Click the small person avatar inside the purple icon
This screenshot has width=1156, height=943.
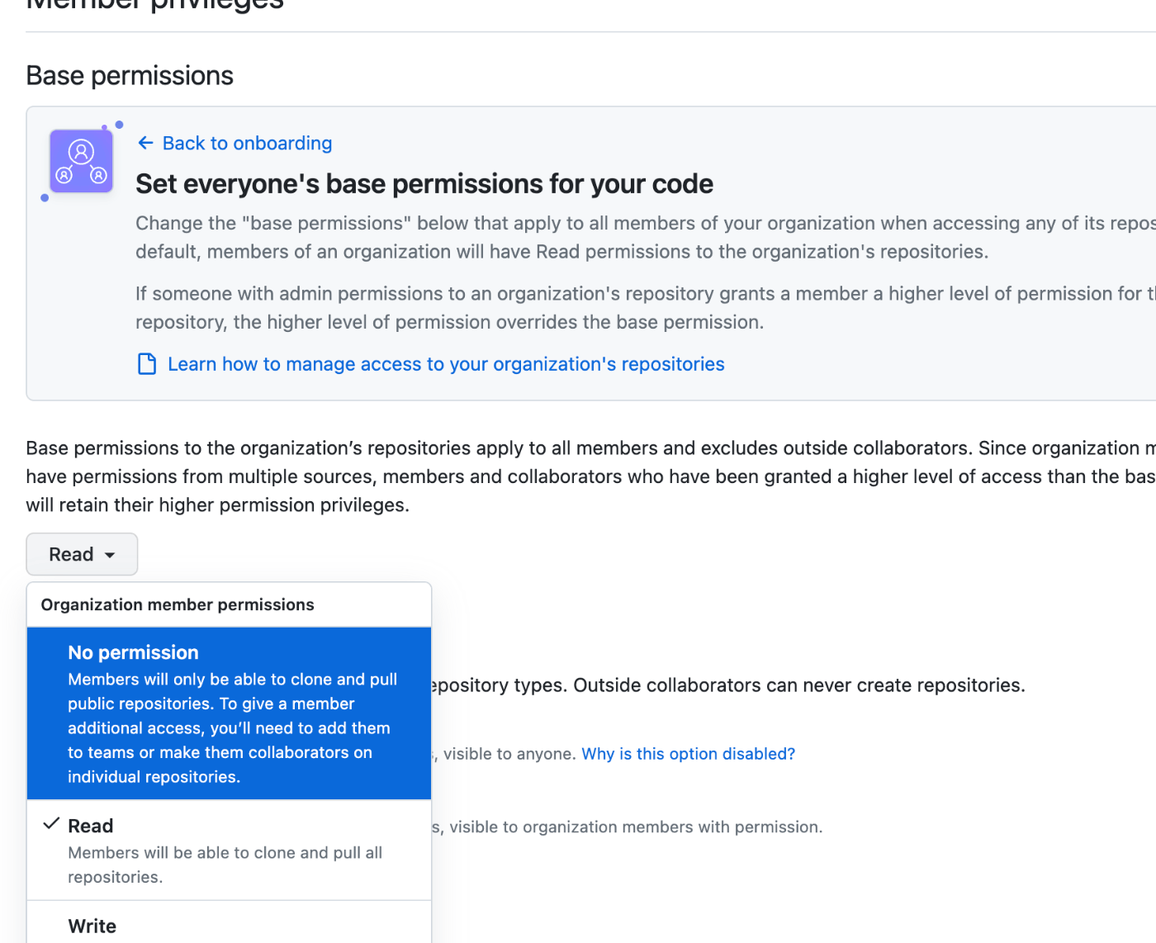coord(80,151)
